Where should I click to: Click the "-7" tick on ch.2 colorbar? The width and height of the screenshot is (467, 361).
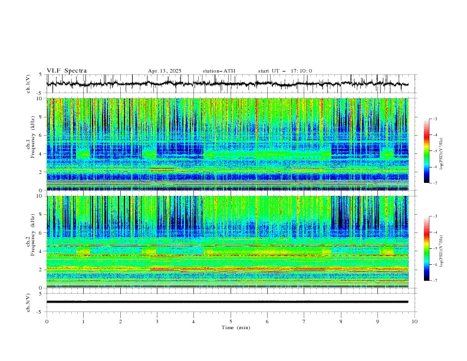click(x=435, y=281)
